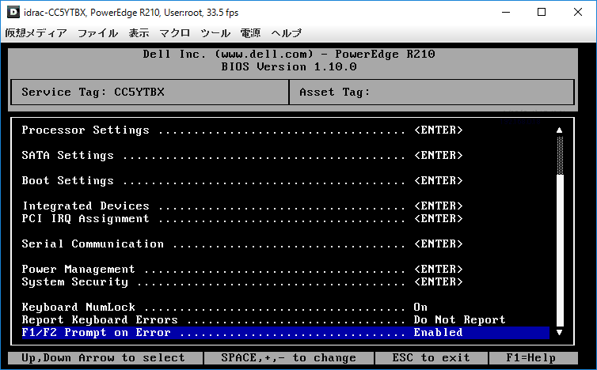Click the BIOS scrollbar down arrow
Viewport: 597px width, 370px height.
(x=559, y=332)
